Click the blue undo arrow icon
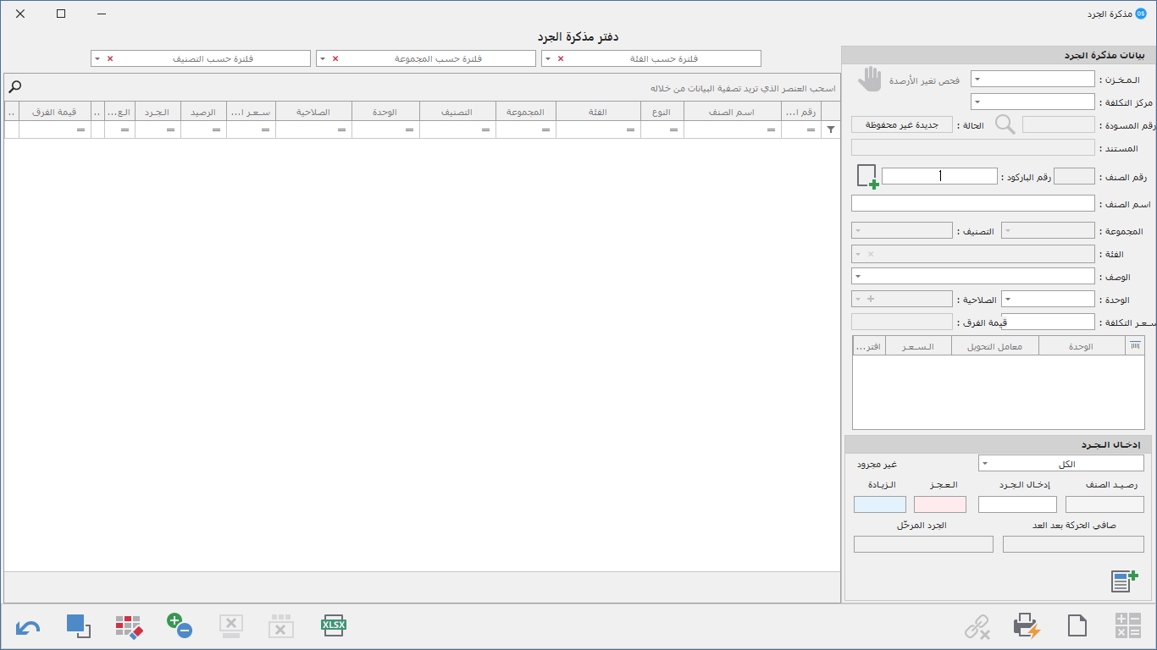Image resolution: width=1157 pixels, height=650 pixels. [x=28, y=627]
